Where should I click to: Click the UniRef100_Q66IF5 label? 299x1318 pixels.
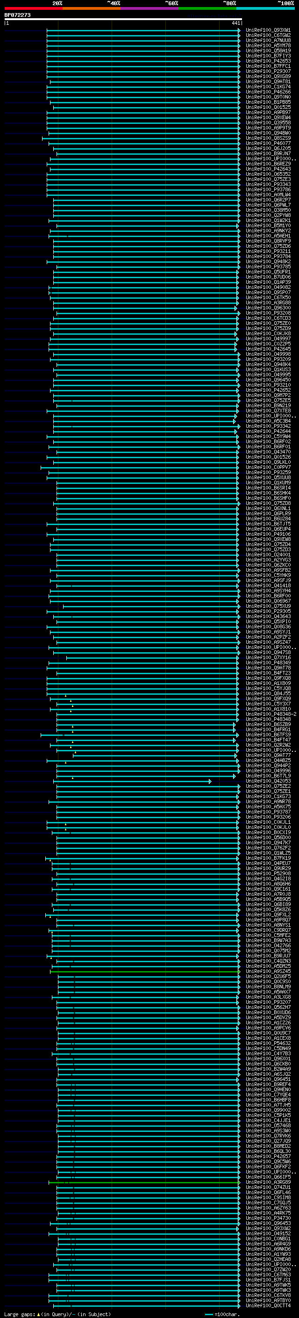[268, 1177]
